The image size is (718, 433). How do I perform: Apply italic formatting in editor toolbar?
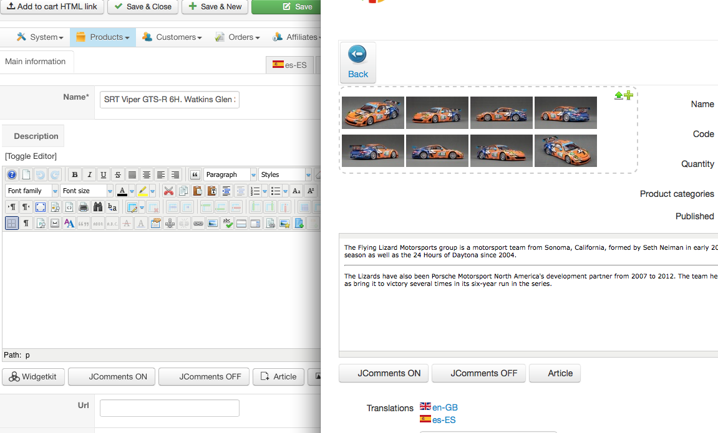click(89, 174)
